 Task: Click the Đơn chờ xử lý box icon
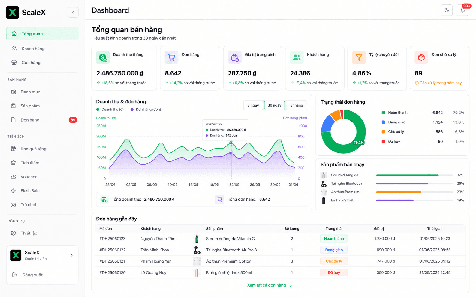421,57
